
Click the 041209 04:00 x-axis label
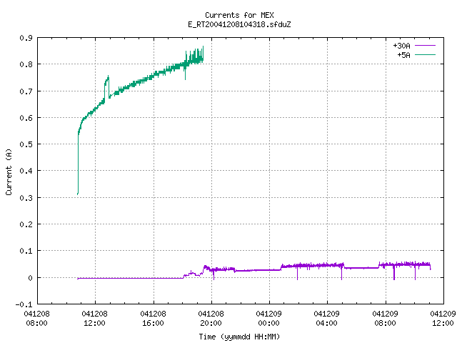(327, 318)
